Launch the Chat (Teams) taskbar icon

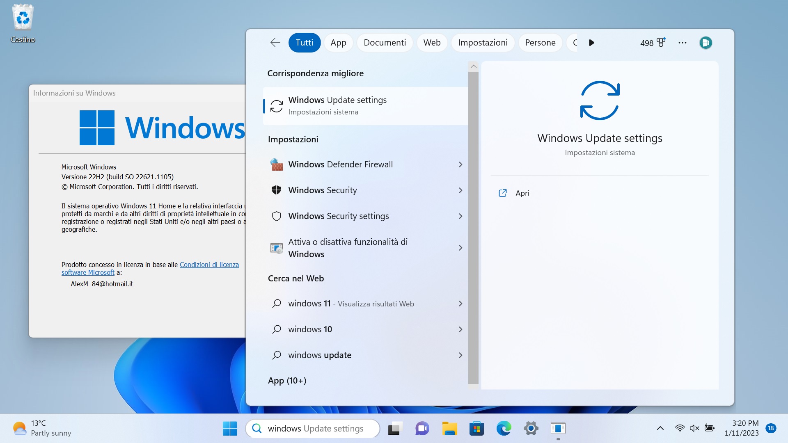pos(422,429)
